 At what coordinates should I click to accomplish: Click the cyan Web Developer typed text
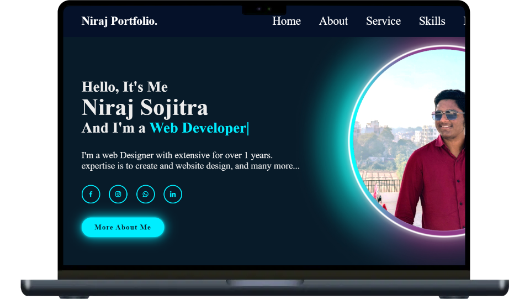click(198, 128)
